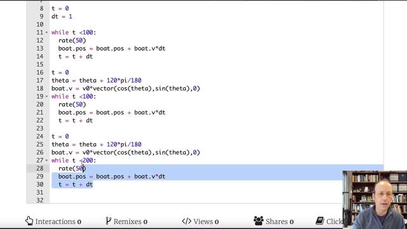Click the Views code icon
The height and width of the screenshot is (229, 407).
(186, 221)
